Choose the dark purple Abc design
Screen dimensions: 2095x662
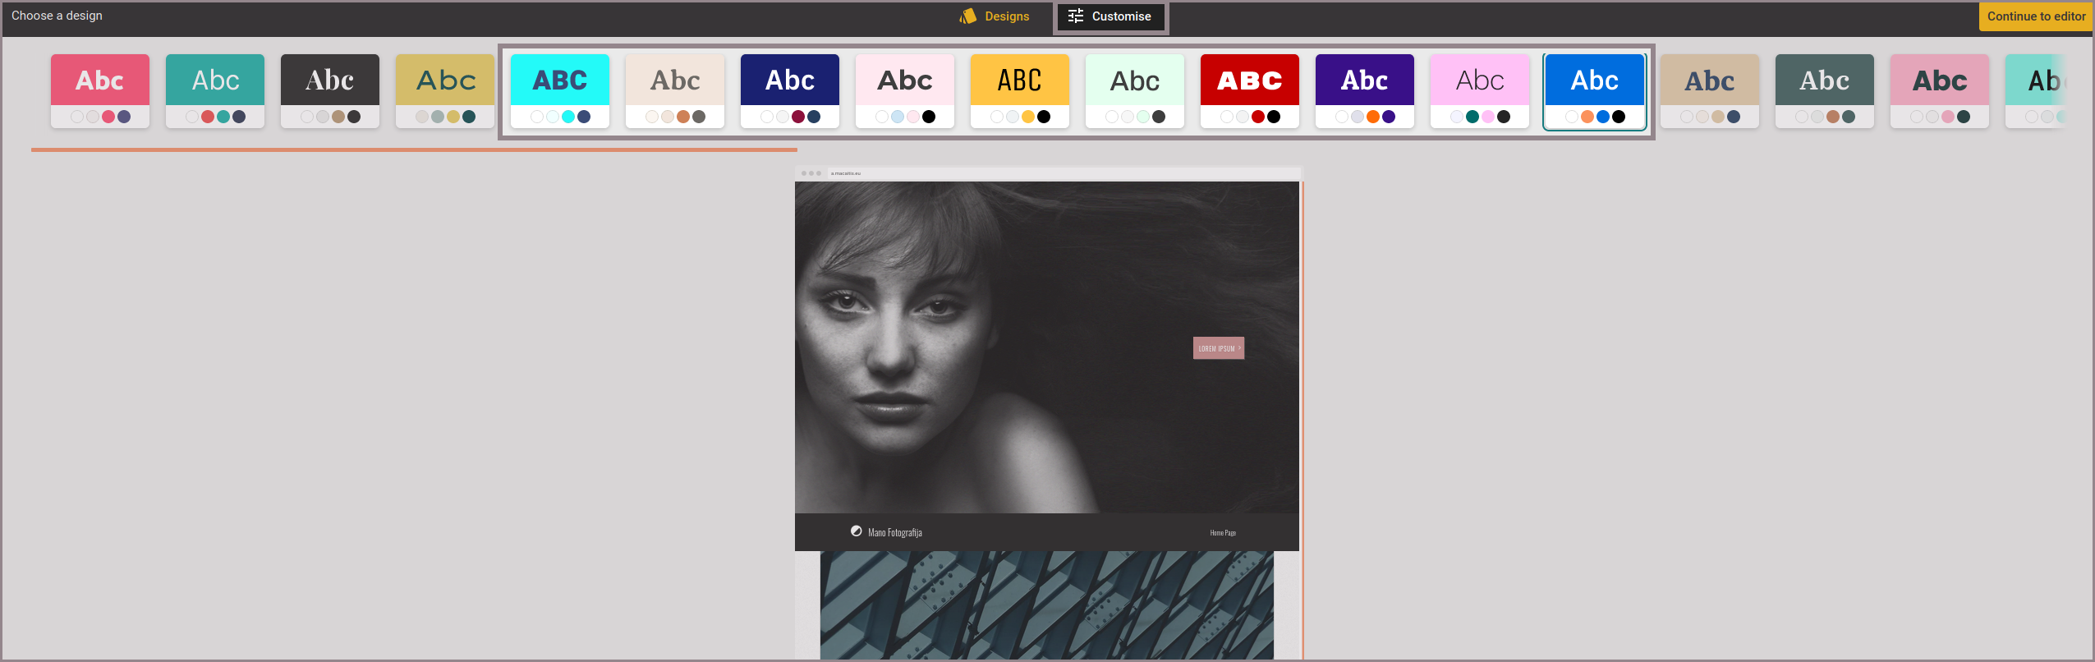[x=1364, y=80]
